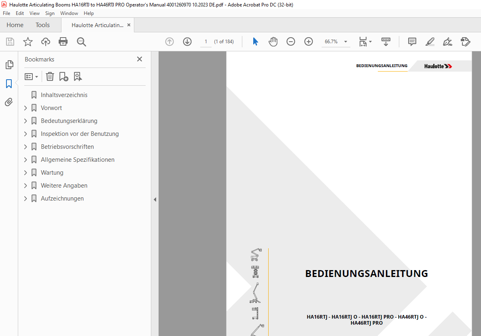Expand the Aufzeichnungen bookmark
481x336 pixels.
[x=25, y=199]
